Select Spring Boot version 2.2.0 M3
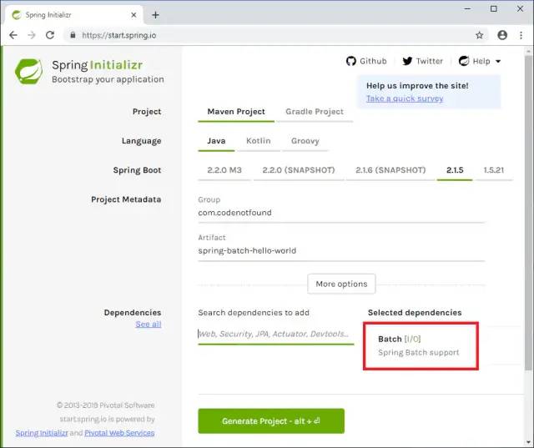The image size is (534, 448). (224, 170)
